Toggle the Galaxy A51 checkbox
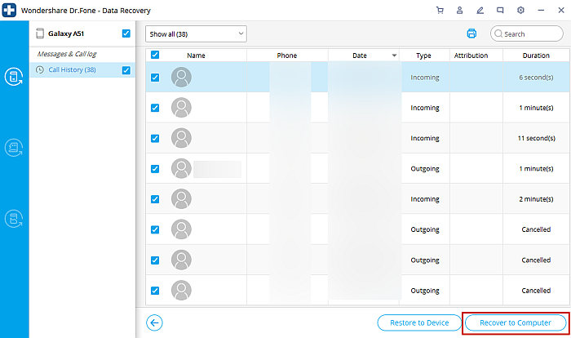This screenshot has width=571, height=338. click(126, 33)
